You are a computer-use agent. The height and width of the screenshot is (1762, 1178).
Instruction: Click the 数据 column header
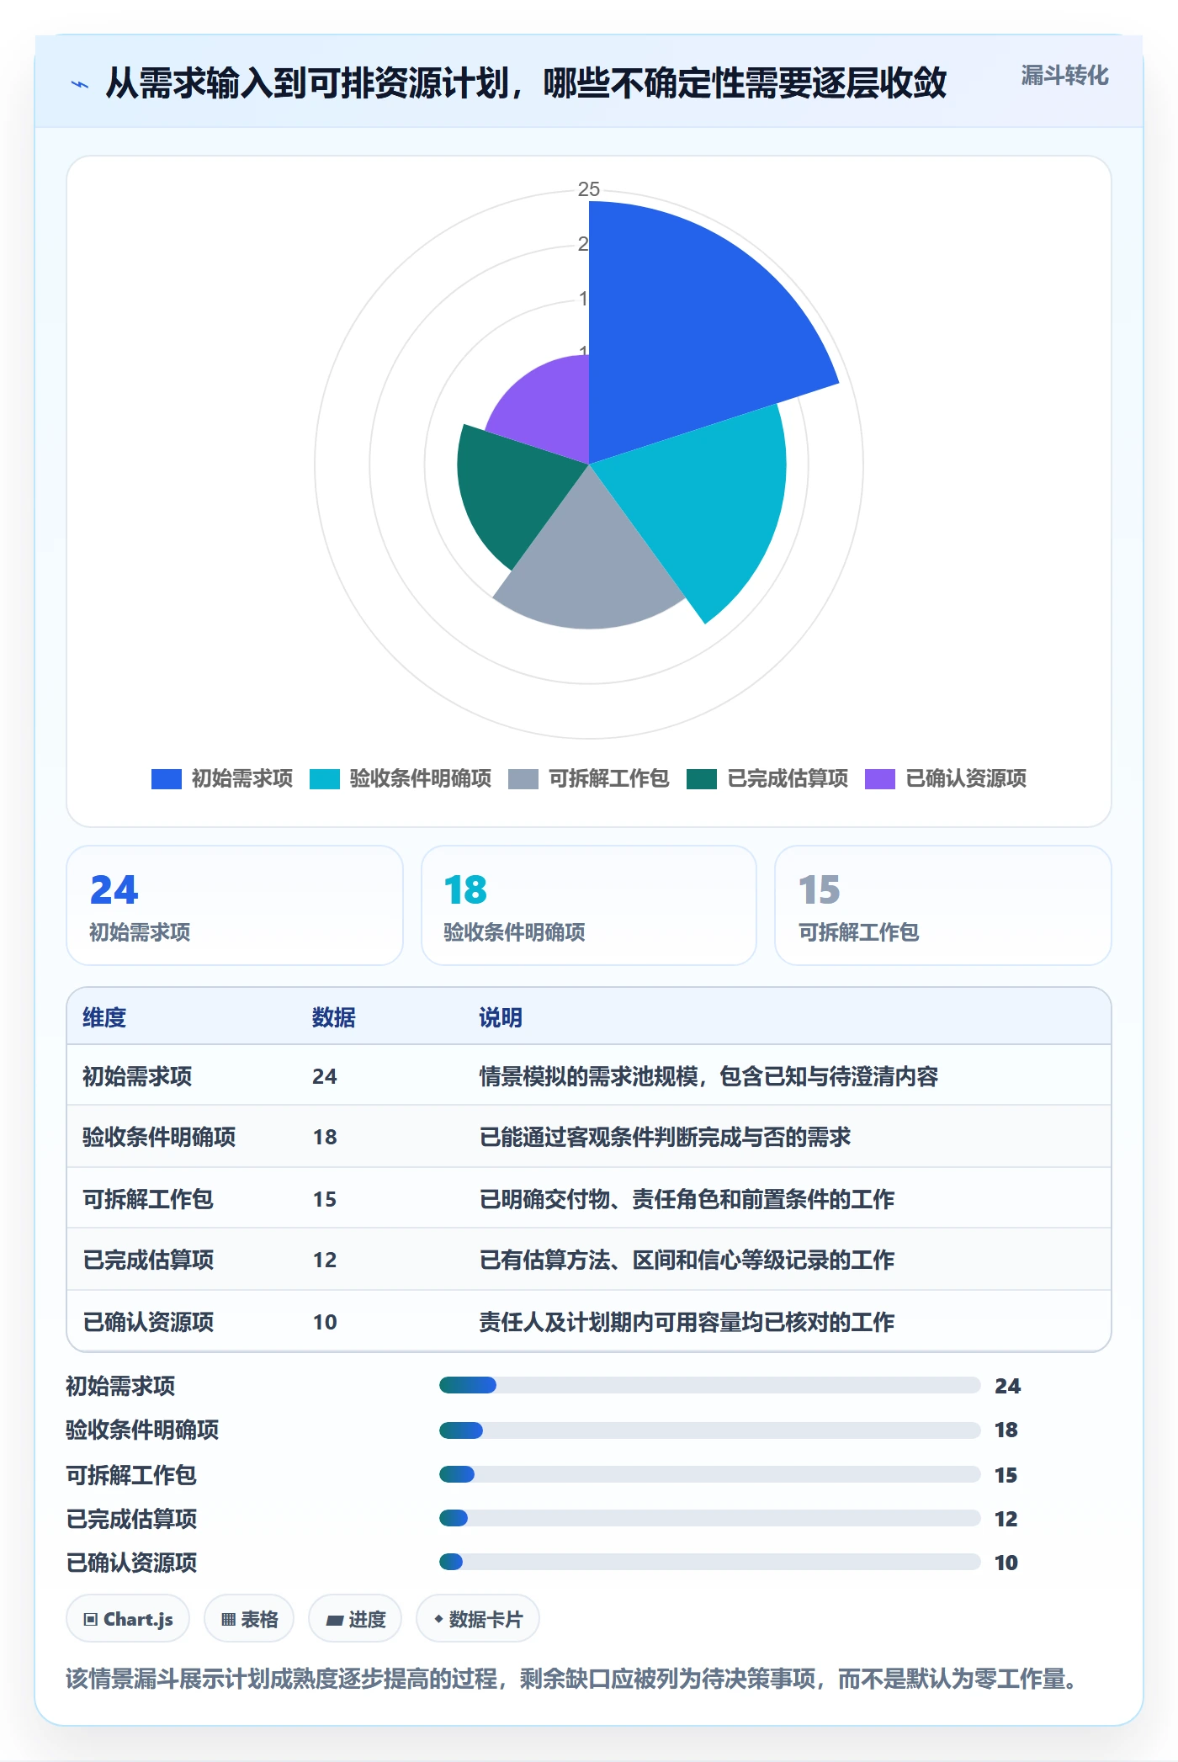[x=334, y=1017]
